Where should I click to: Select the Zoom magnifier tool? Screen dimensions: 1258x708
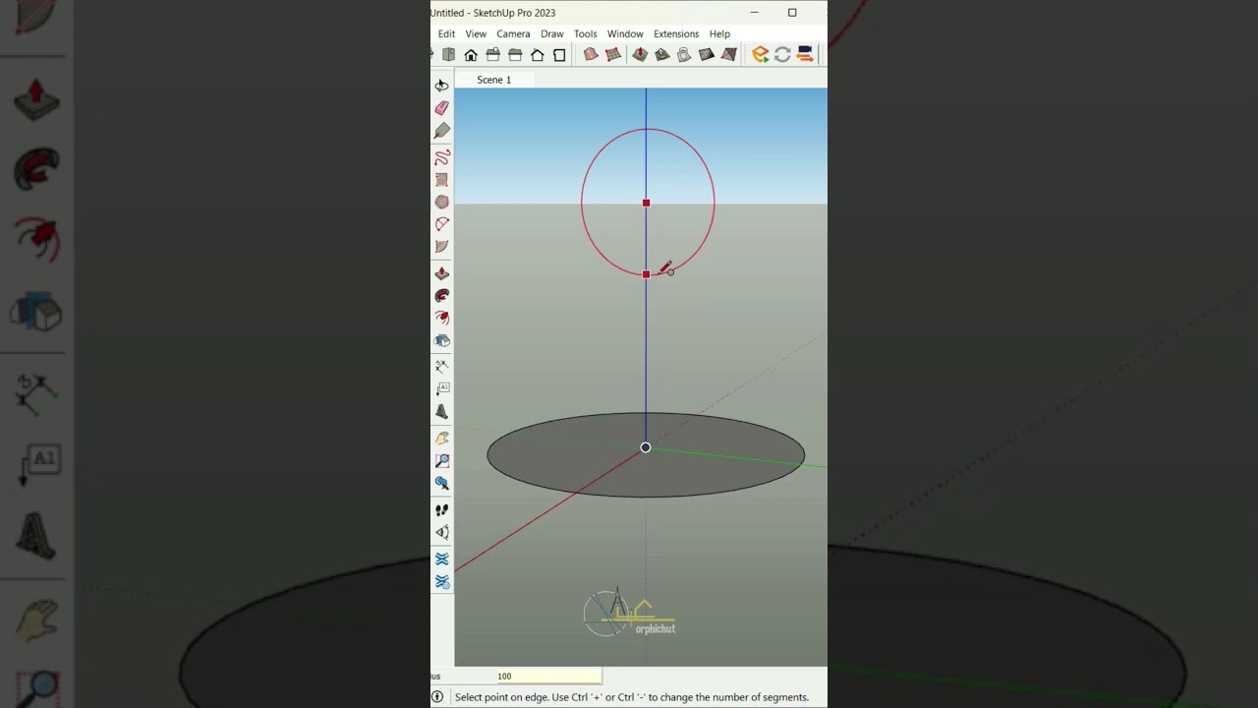(441, 460)
